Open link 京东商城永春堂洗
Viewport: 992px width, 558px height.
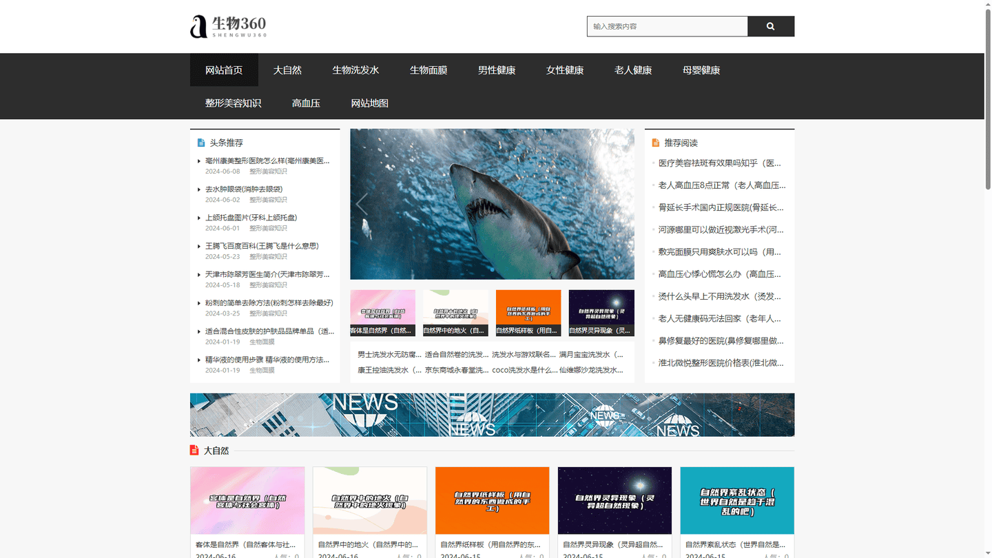pos(457,369)
